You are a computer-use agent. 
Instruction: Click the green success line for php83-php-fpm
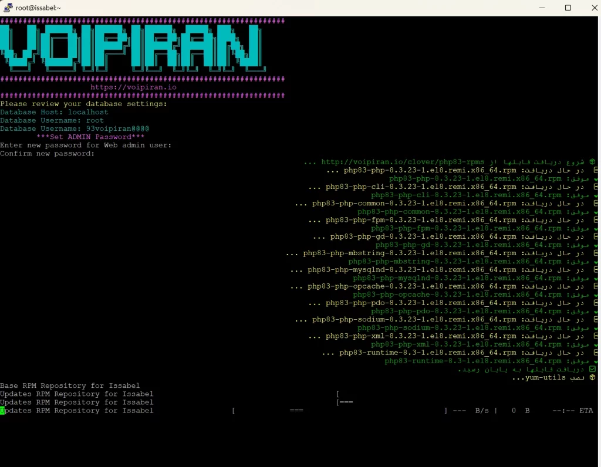tap(484, 228)
